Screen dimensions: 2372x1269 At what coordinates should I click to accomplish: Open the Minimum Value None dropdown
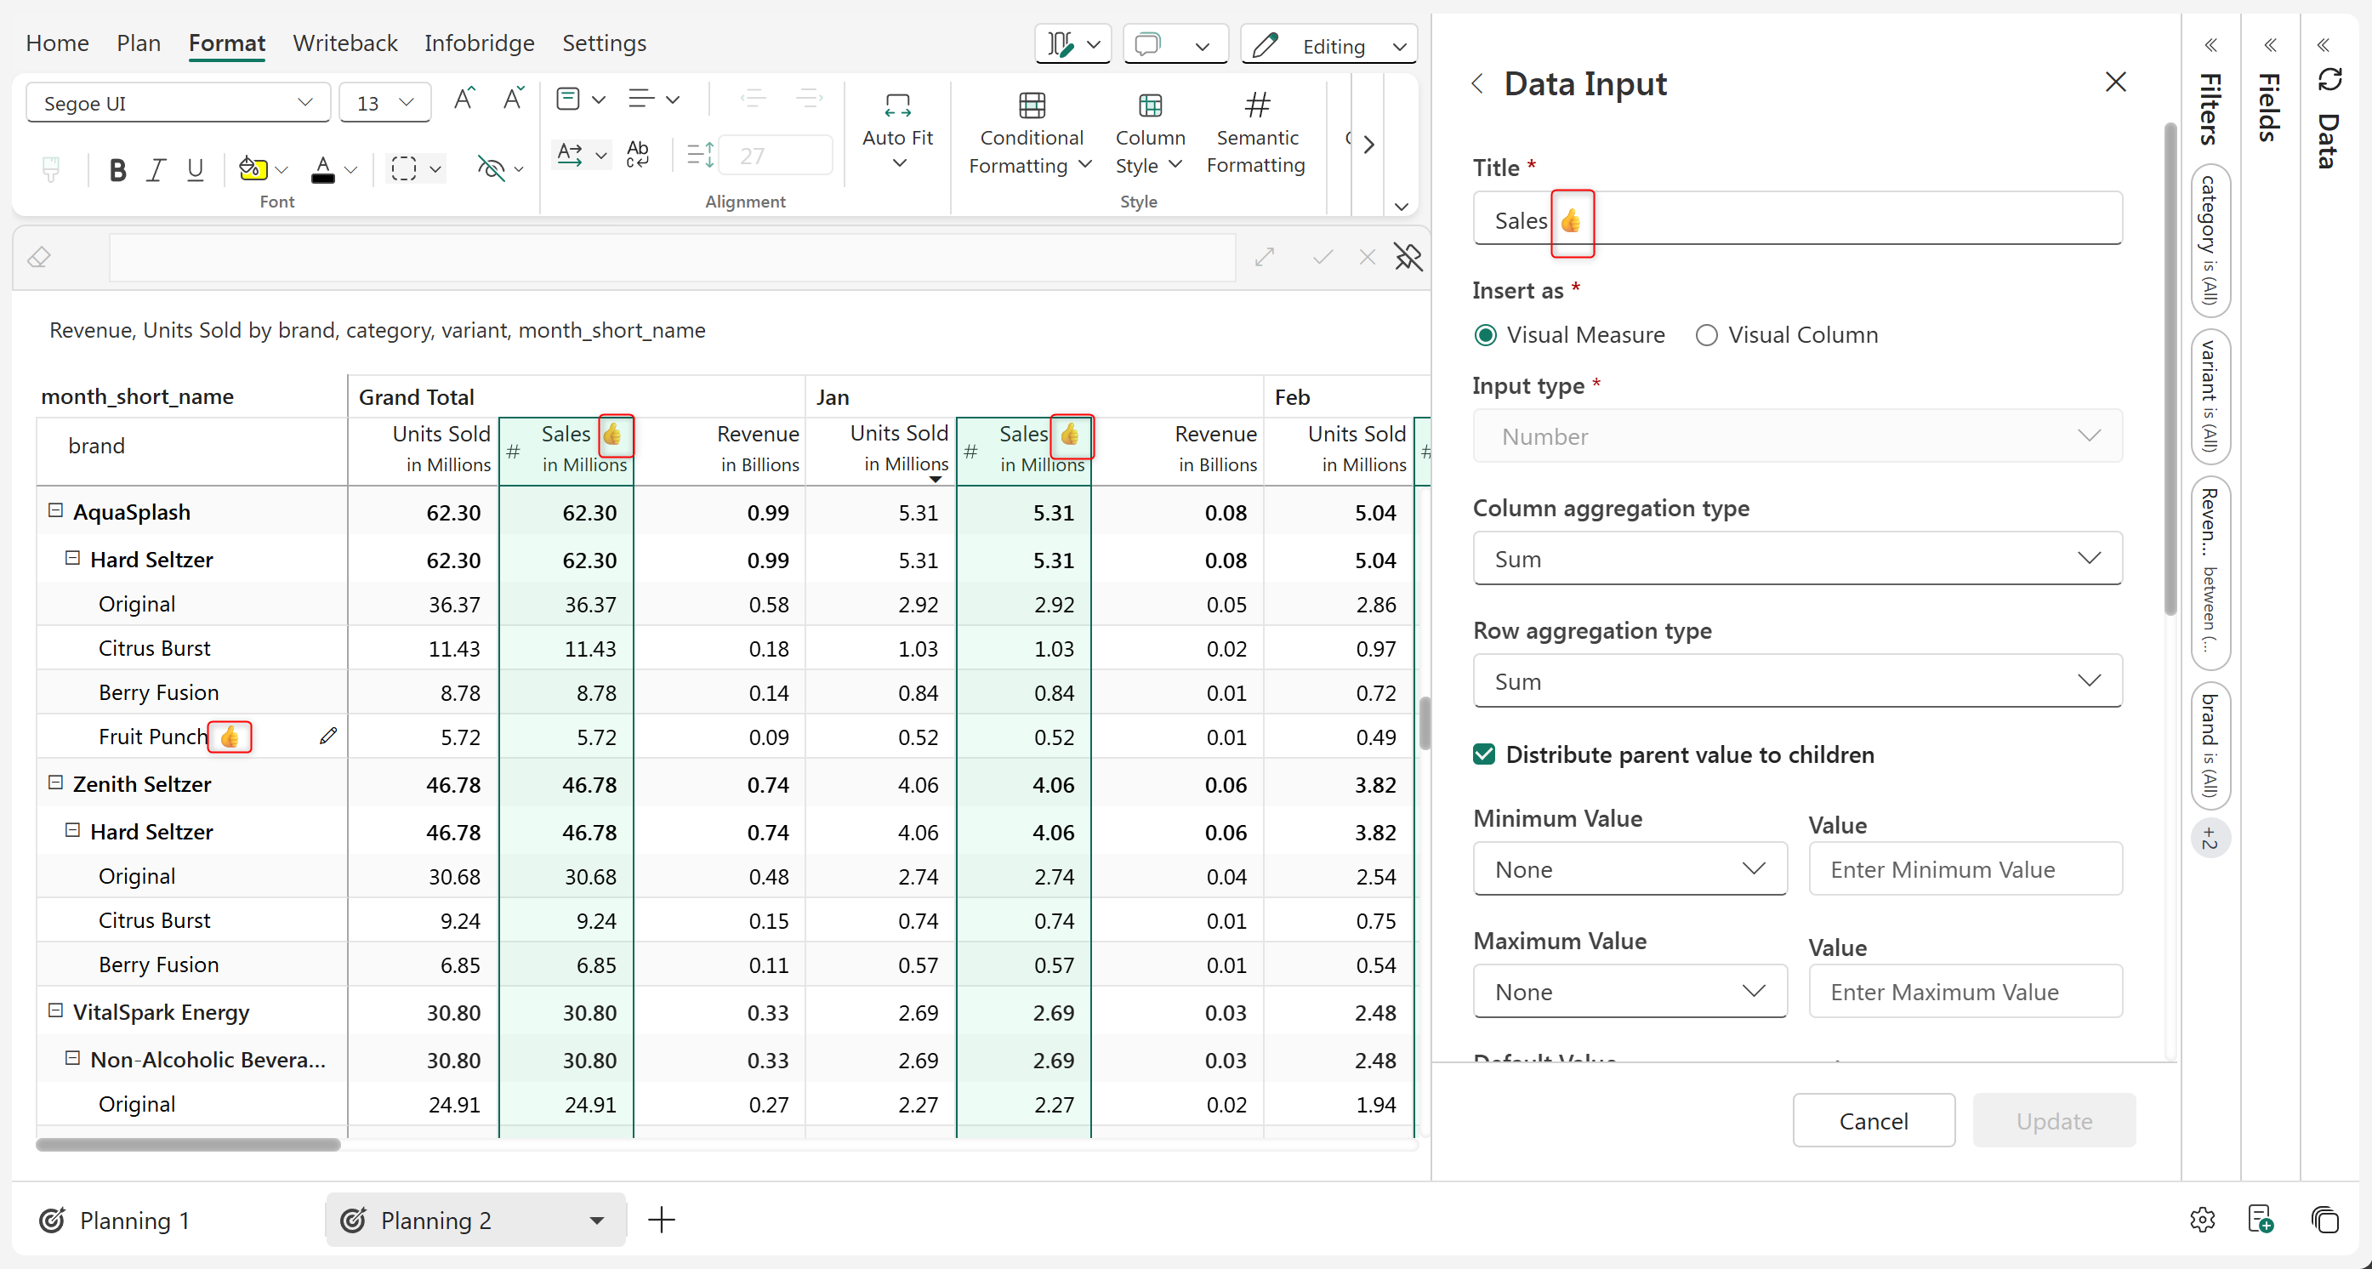point(1629,869)
